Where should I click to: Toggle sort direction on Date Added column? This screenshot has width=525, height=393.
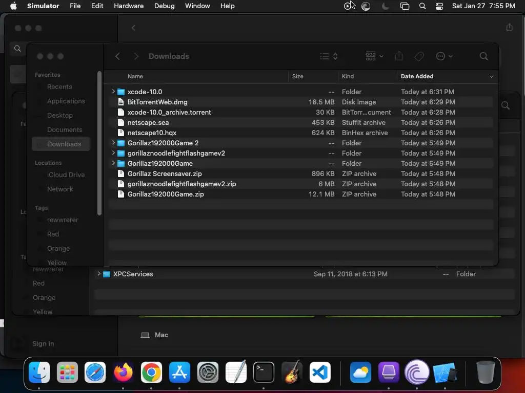[x=491, y=77]
